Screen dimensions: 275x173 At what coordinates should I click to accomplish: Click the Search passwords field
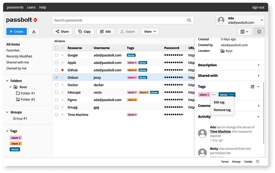pos(123,20)
